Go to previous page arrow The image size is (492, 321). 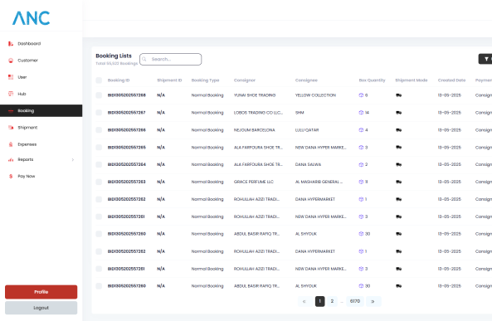pos(304,301)
